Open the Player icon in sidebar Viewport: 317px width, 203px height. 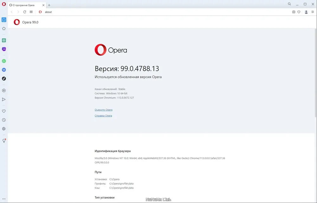(x=4, y=91)
